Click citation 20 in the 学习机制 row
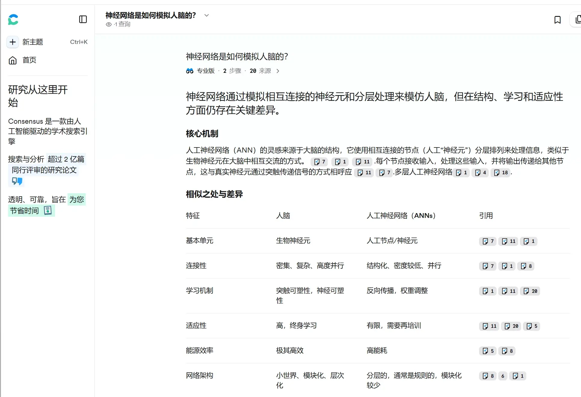This screenshot has height=397, width=581. (x=530, y=291)
